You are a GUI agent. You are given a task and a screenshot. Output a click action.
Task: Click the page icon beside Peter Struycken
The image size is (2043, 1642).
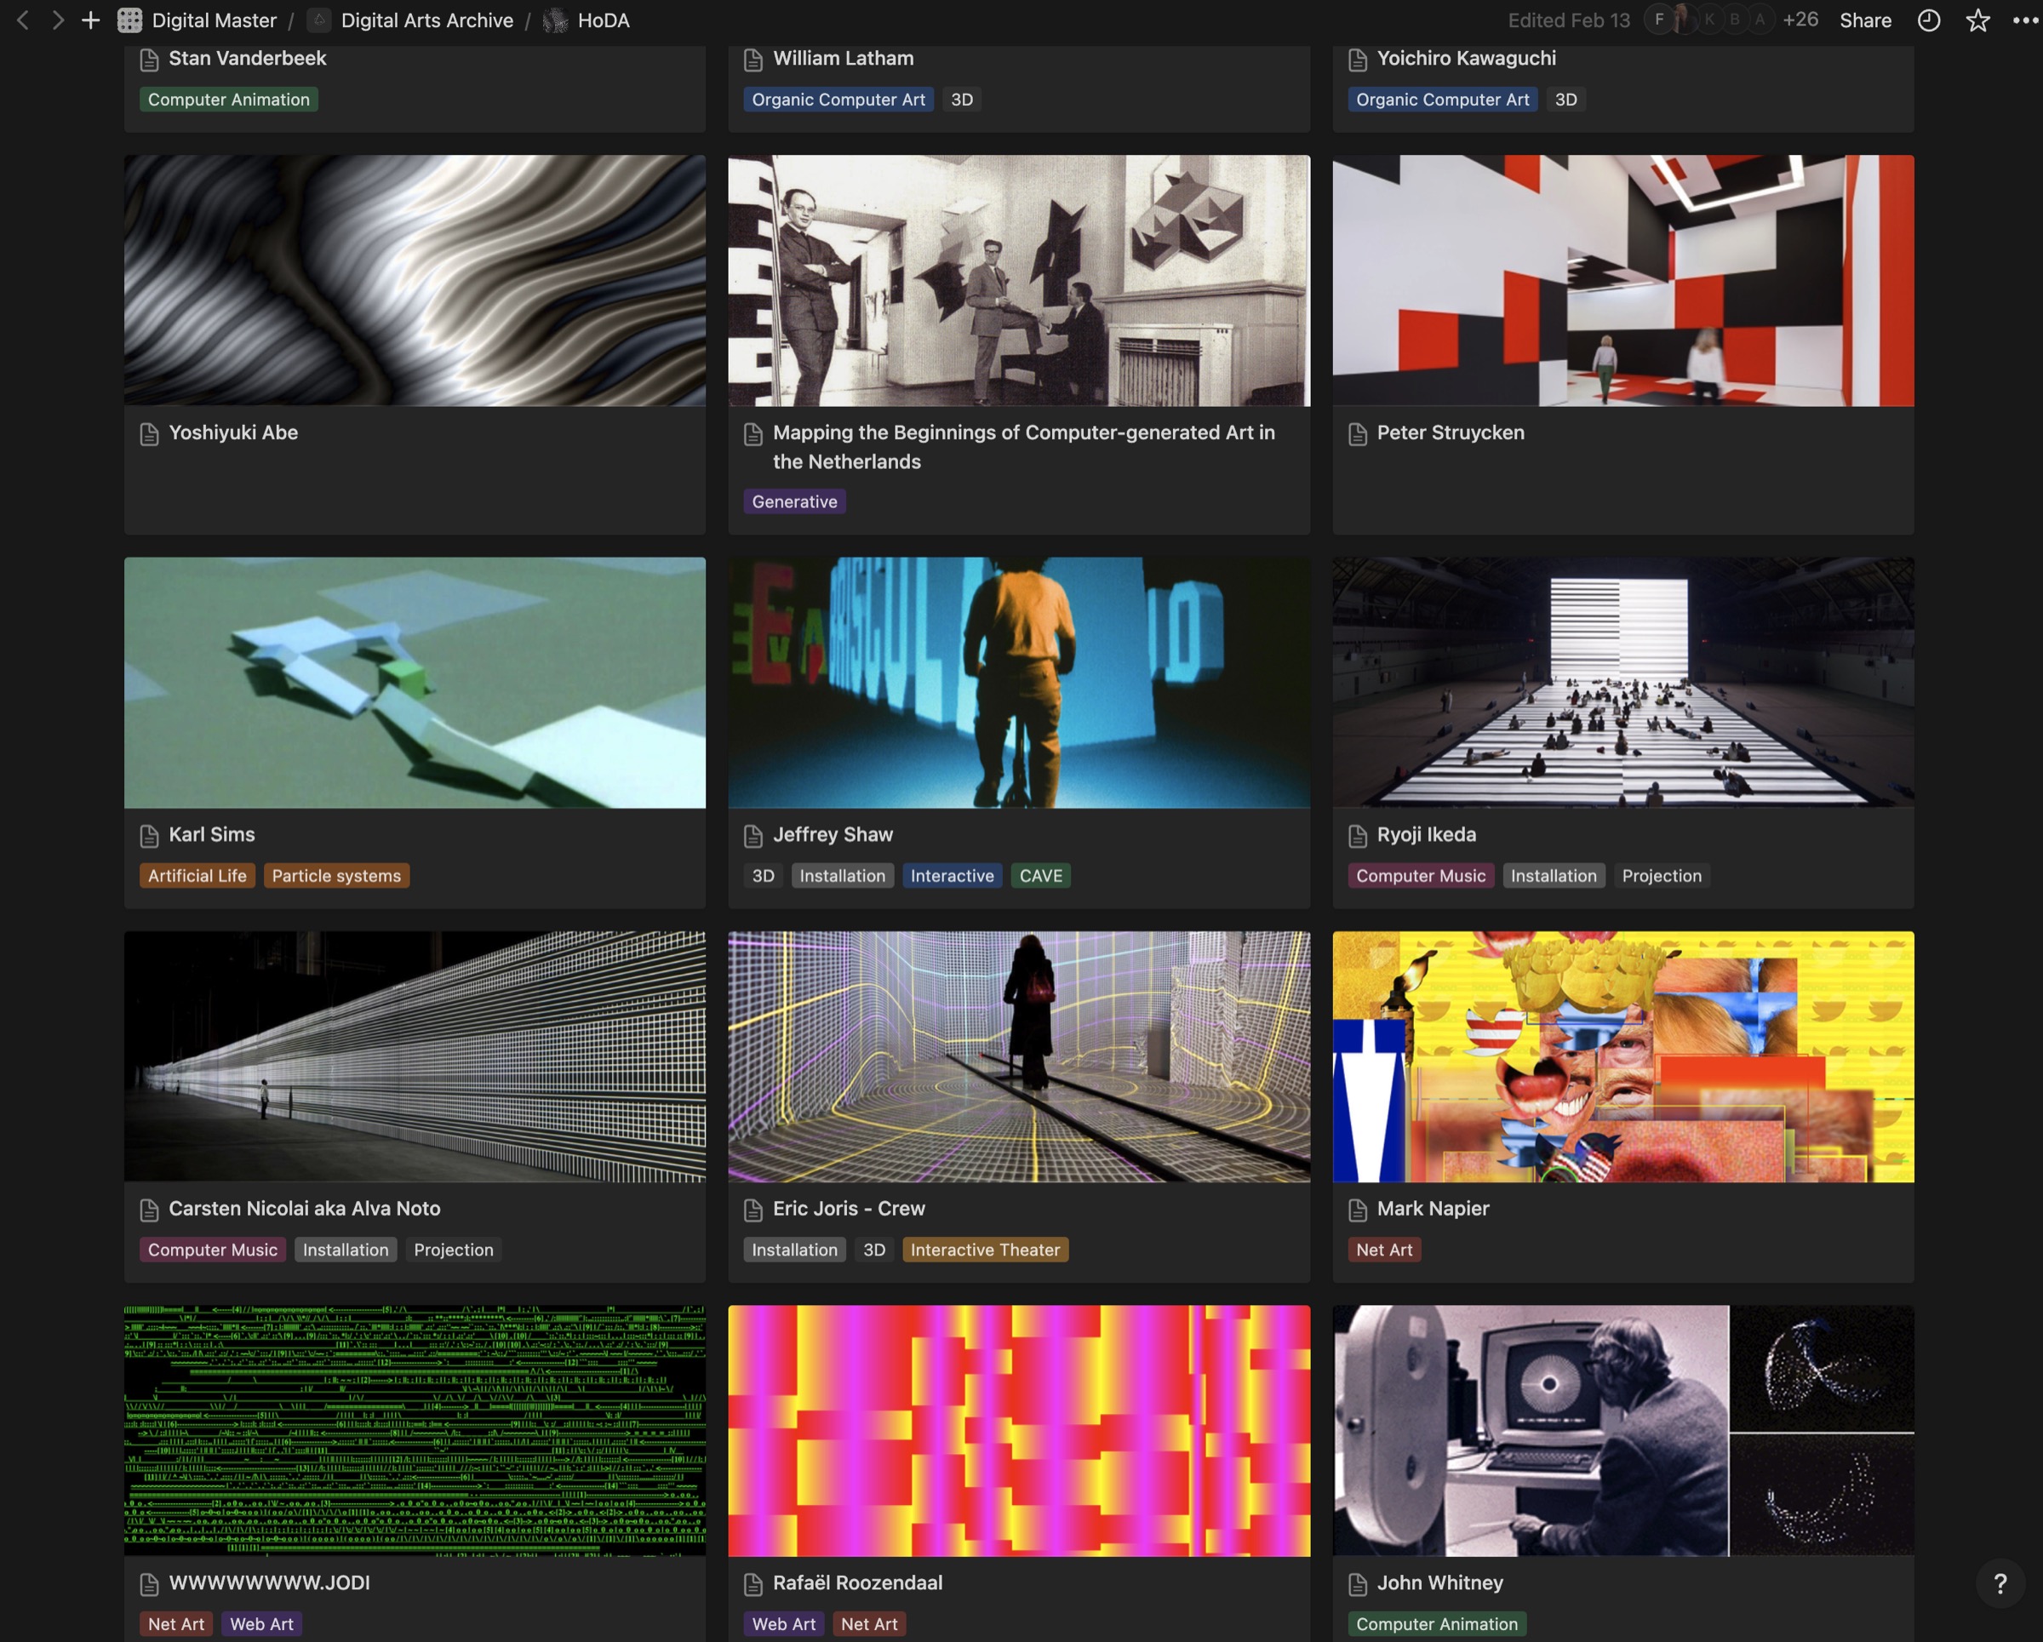(x=1357, y=434)
